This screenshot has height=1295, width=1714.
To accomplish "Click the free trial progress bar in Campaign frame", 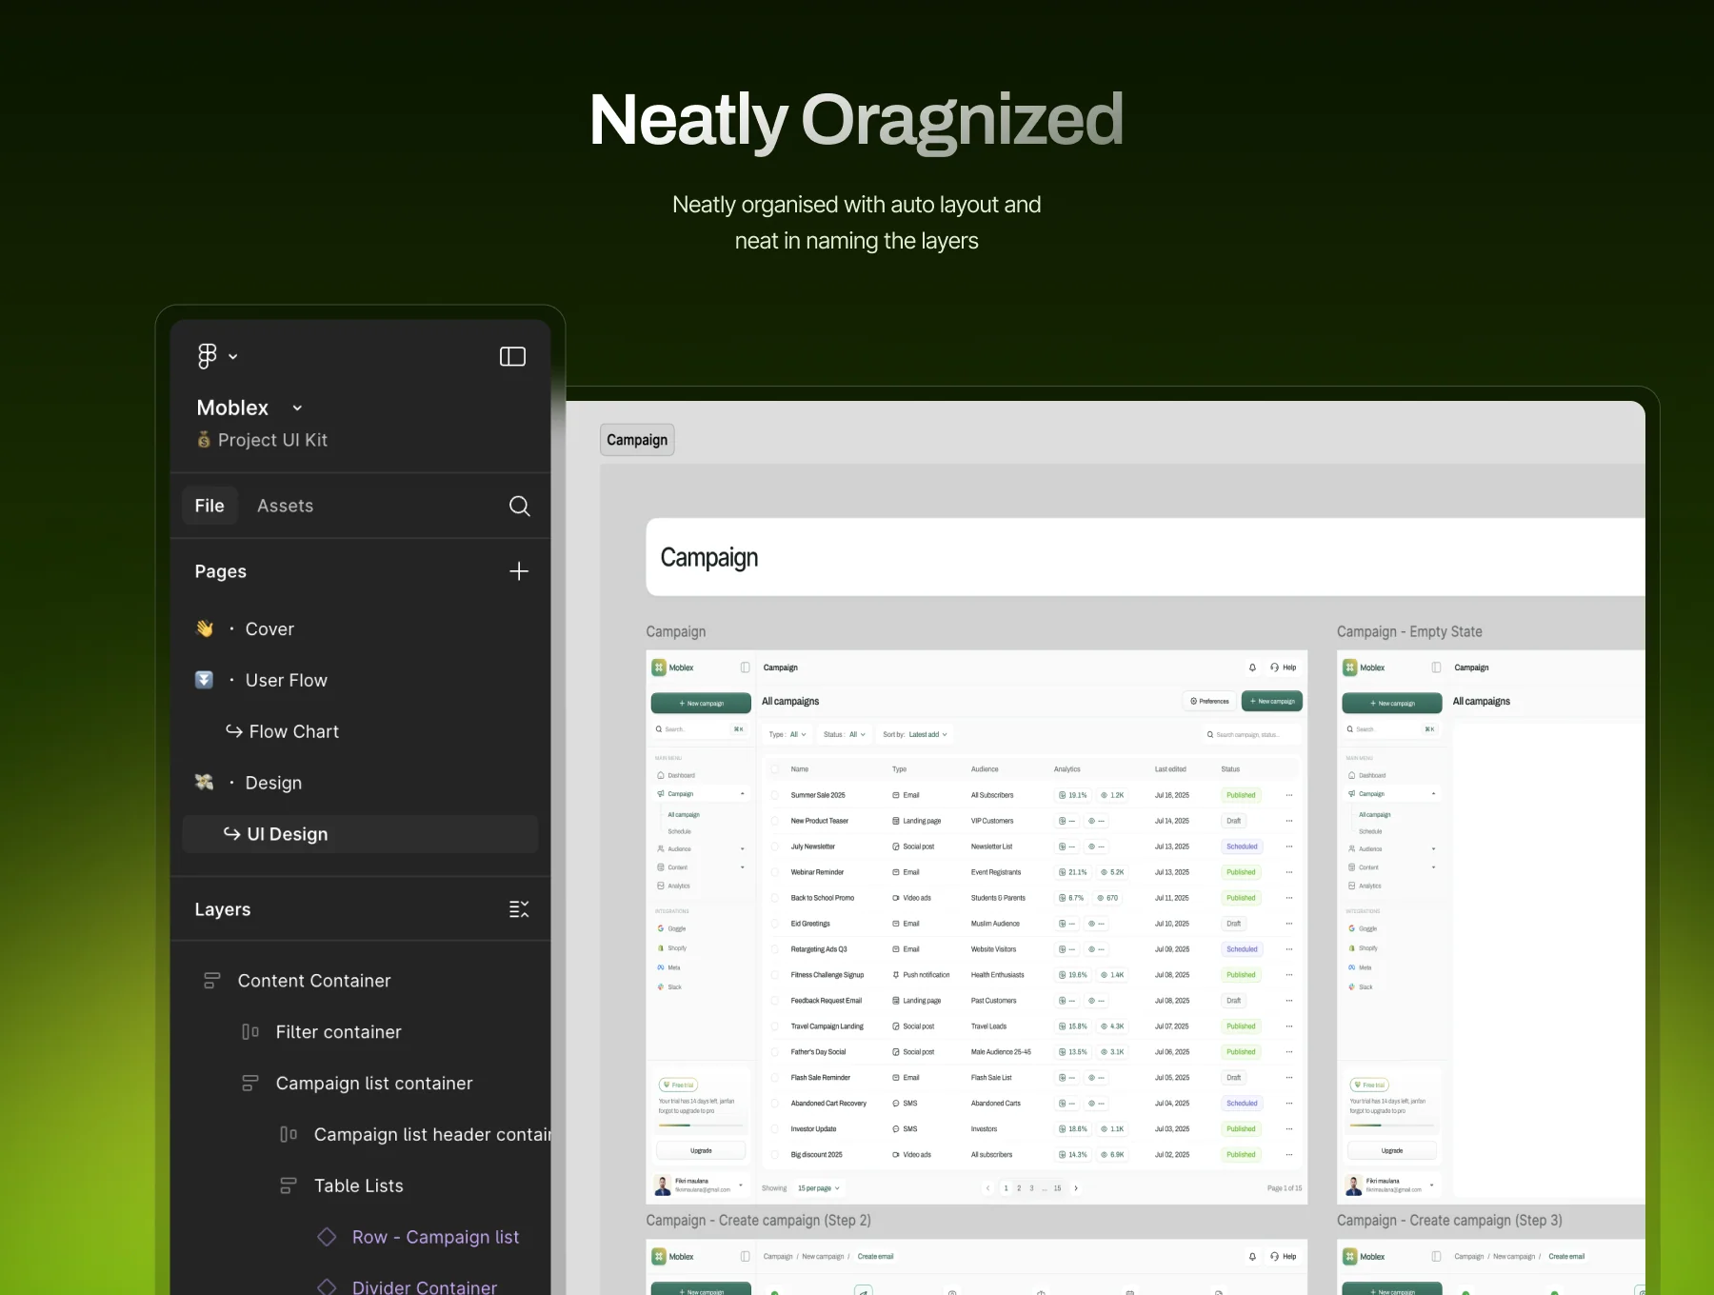I will [x=701, y=1126].
